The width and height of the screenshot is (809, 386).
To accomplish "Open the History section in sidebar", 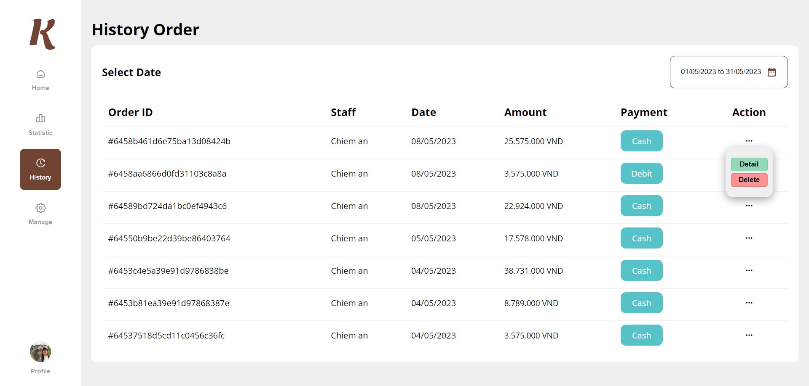I will 40,169.
